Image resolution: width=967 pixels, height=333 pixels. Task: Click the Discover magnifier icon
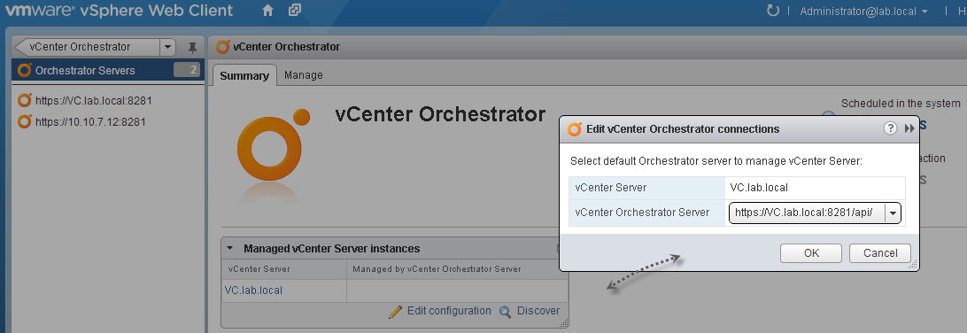[505, 312]
